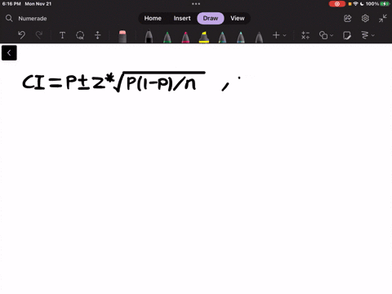Select the Lasso select tool

(80, 35)
